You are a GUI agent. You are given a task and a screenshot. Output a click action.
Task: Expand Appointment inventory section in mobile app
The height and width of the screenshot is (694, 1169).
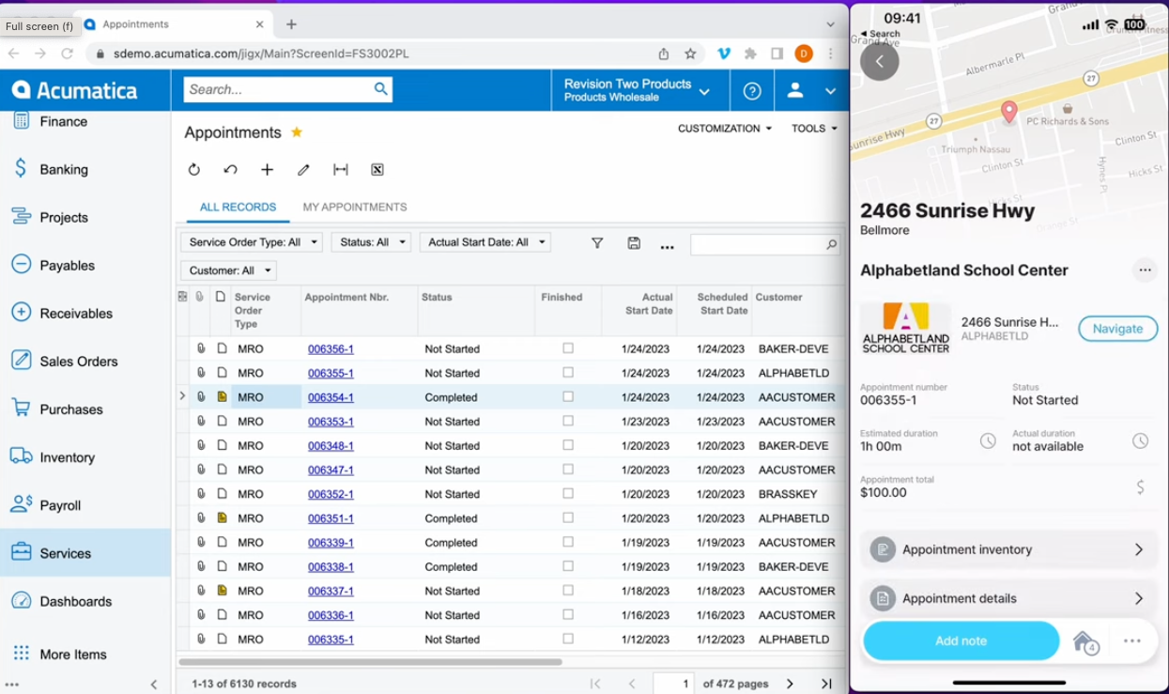click(1009, 549)
